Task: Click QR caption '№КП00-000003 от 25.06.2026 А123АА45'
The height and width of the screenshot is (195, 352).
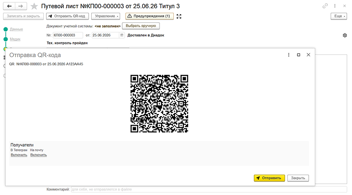Action: 49,64
